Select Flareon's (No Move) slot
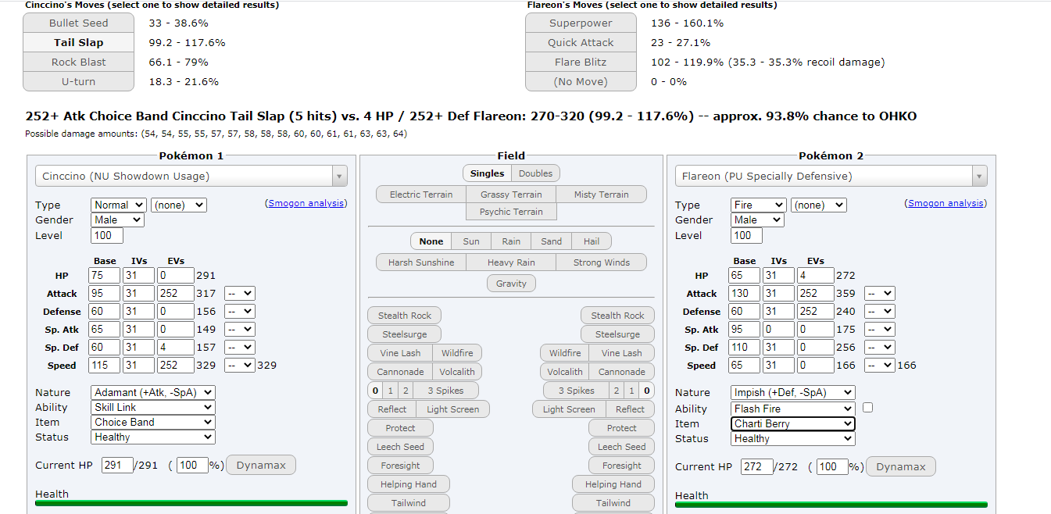Viewport: 1051px width, 514px height. click(x=581, y=81)
